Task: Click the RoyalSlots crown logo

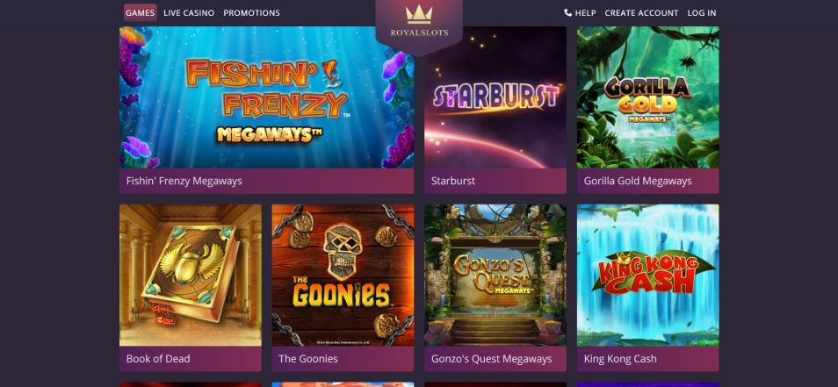Action: coord(419,21)
